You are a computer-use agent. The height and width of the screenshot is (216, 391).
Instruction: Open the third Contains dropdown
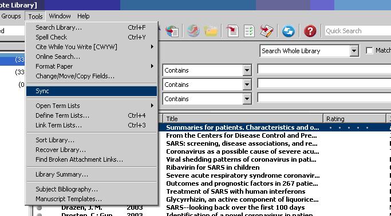point(247,99)
